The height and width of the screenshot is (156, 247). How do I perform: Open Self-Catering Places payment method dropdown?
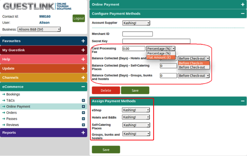tap(136, 125)
